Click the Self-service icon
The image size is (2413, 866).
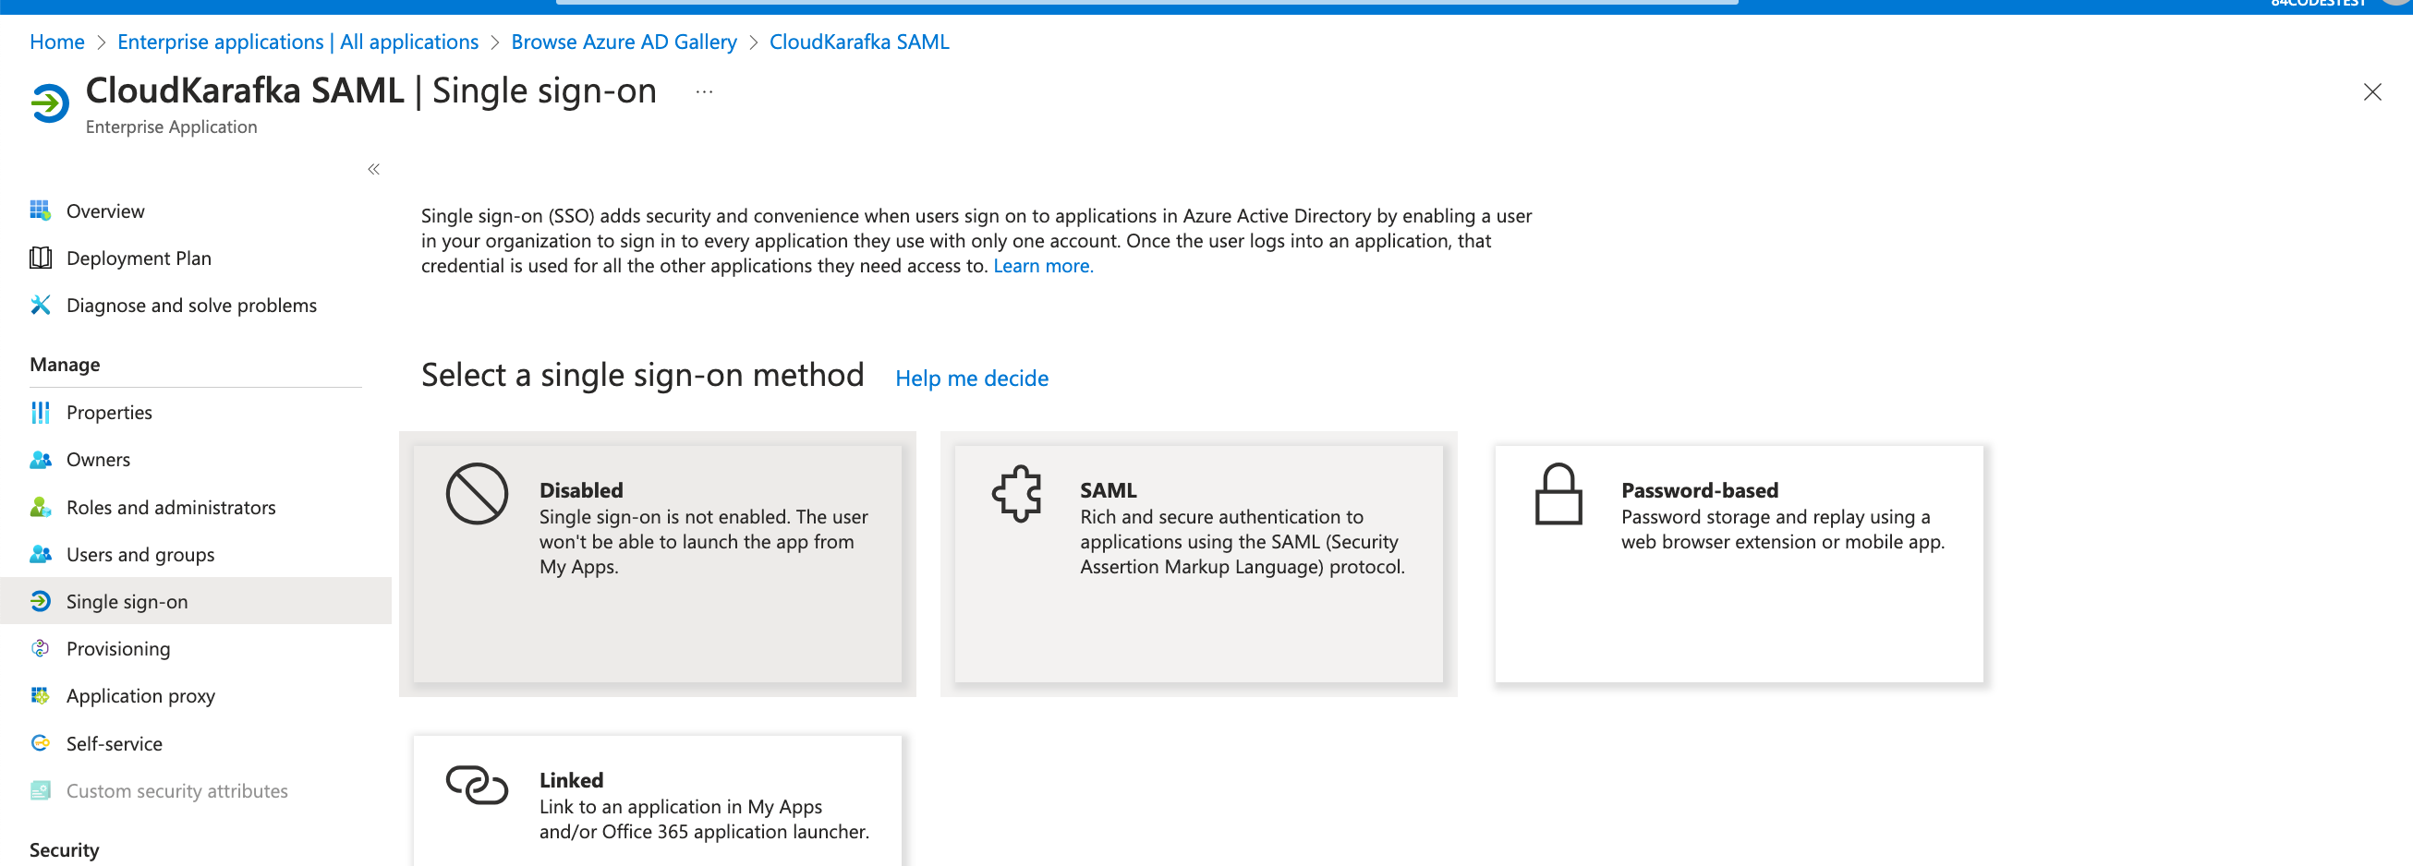point(41,742)
